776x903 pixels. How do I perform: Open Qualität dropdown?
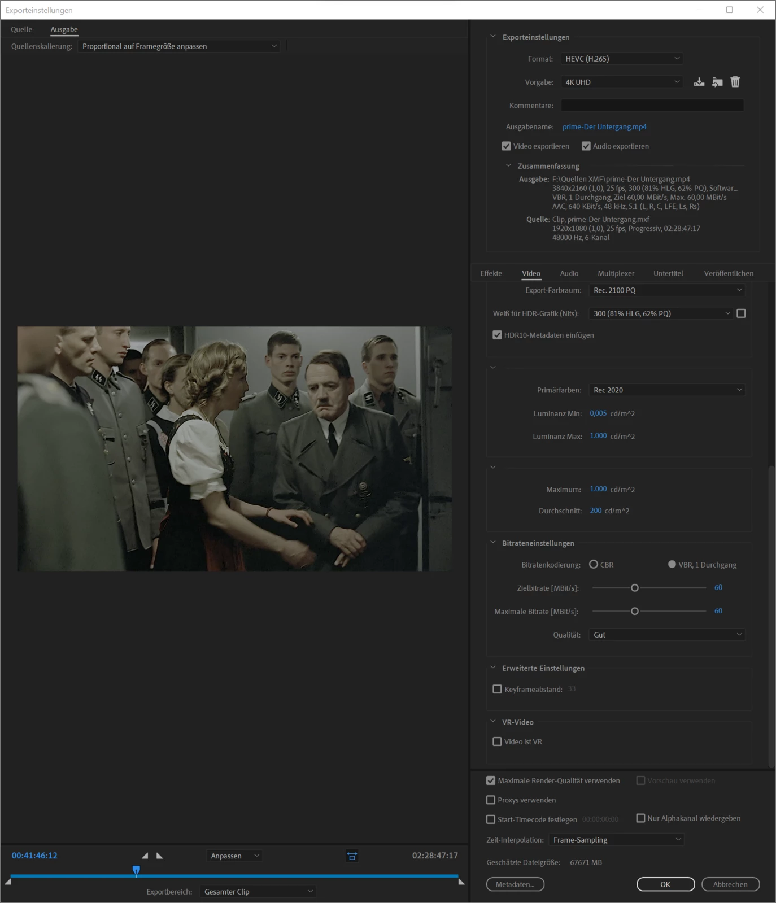pos(667,635)
